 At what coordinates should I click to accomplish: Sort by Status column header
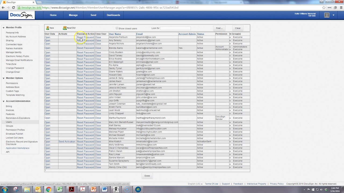pos(200,34)
